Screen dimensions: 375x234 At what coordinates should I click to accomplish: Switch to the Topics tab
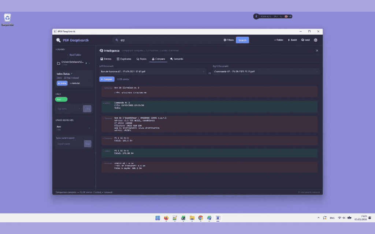(141, 59)
